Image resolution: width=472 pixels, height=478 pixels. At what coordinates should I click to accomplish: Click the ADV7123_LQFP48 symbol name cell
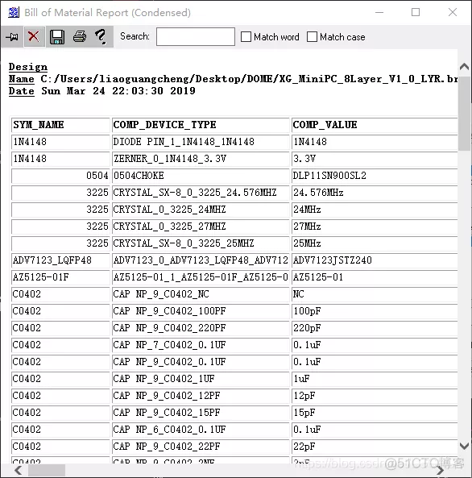(x=60, y=260)
